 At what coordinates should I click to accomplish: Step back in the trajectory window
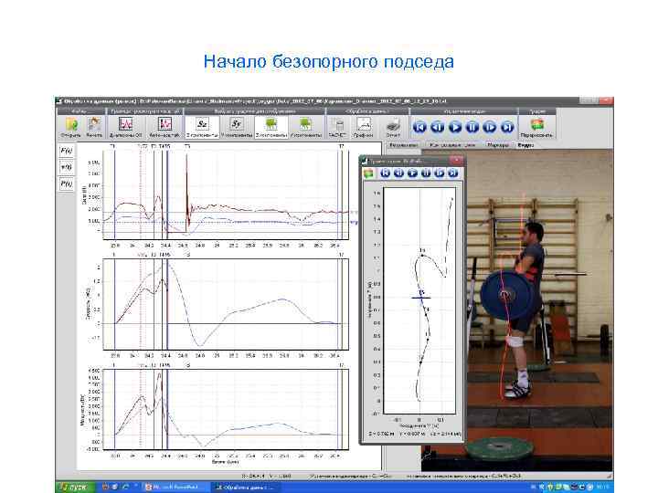pos(398,173)
